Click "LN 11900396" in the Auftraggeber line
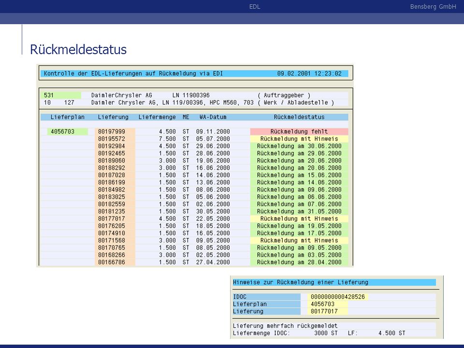This screenshot has width=464, height=348. 191,95
